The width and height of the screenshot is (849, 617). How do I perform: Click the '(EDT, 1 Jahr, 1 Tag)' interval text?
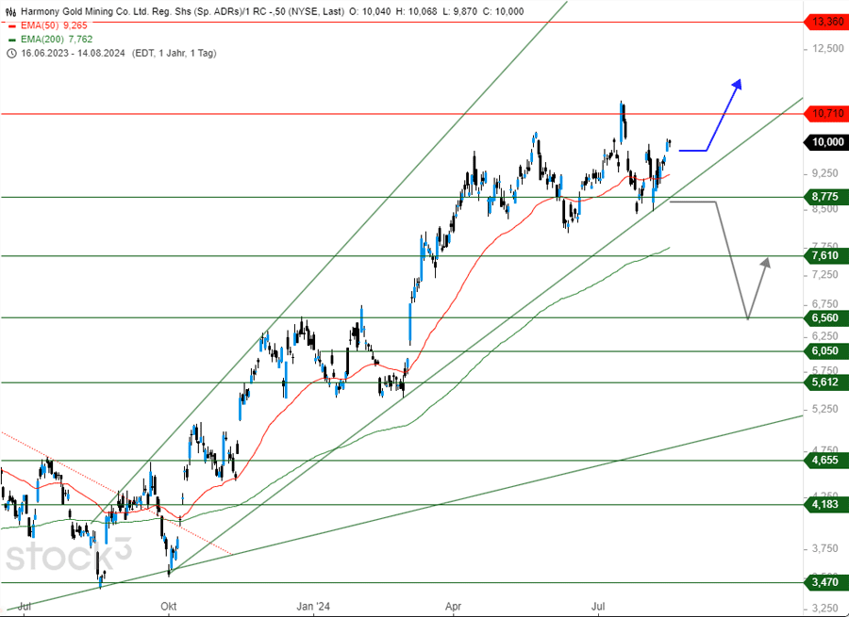pos(174,53)
